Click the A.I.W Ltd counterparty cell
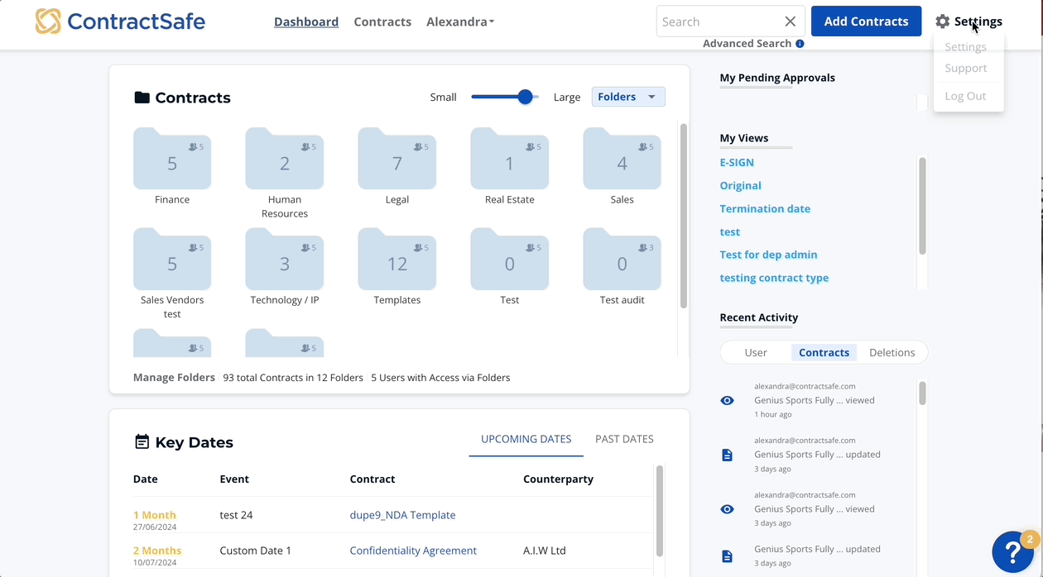The width and height of the screenshot is (1043, 577). pos(545,551)
